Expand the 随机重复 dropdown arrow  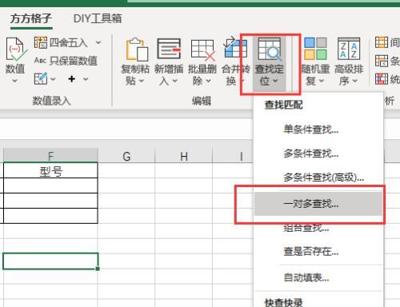322,81
